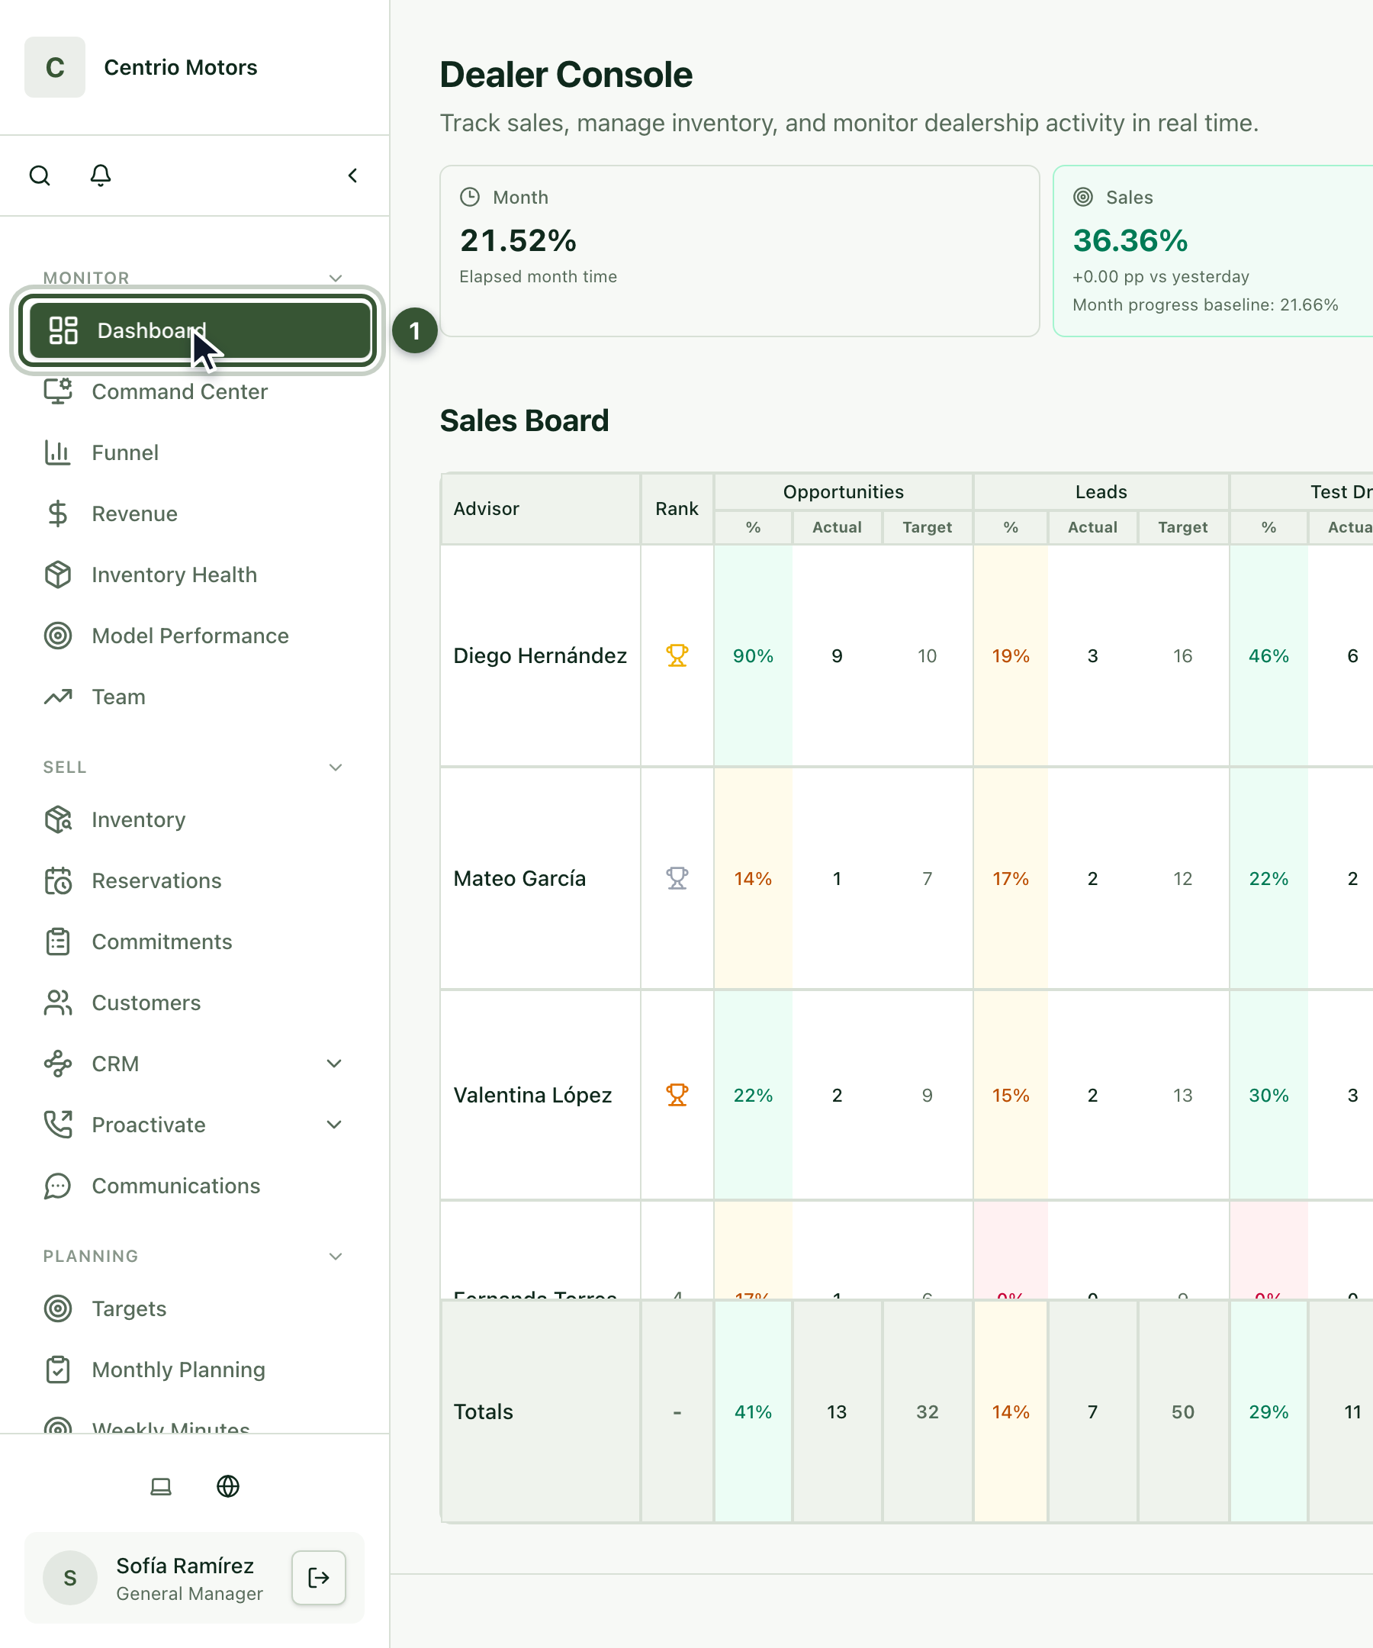Open Commitments
This screenshot has height=1648, width=1373.
[195, 941]
